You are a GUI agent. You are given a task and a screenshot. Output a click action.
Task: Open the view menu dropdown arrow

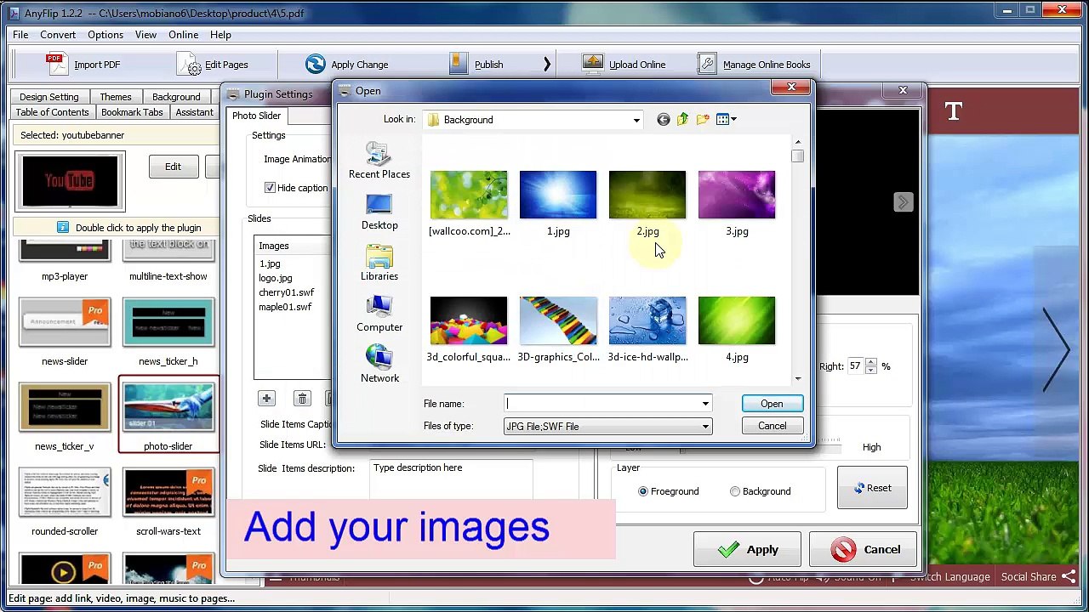733,120
